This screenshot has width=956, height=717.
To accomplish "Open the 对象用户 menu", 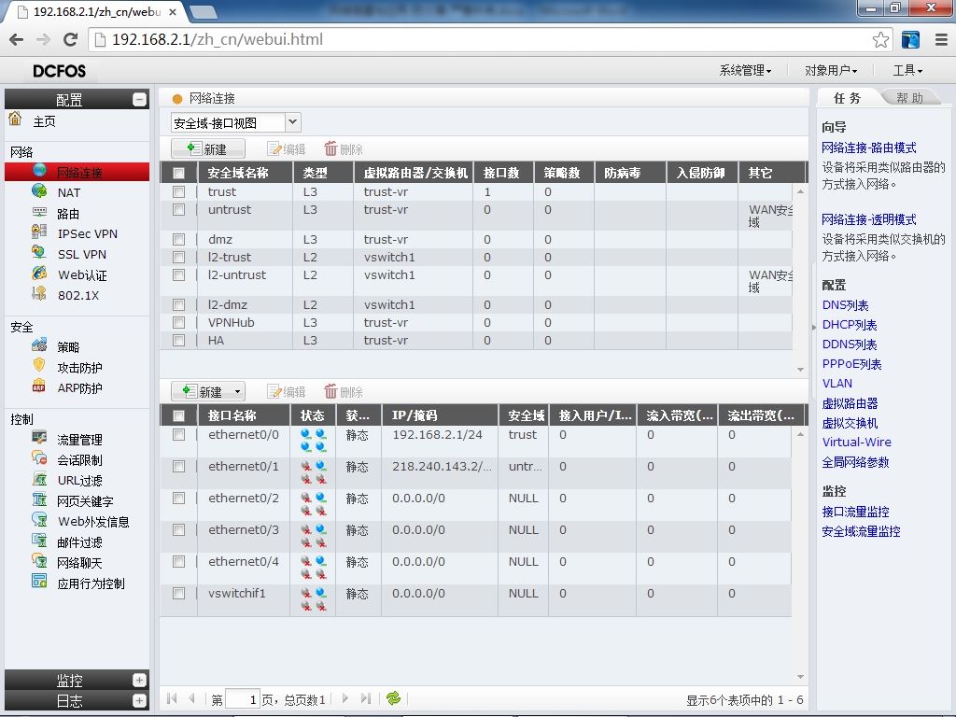I will point(831,71).
